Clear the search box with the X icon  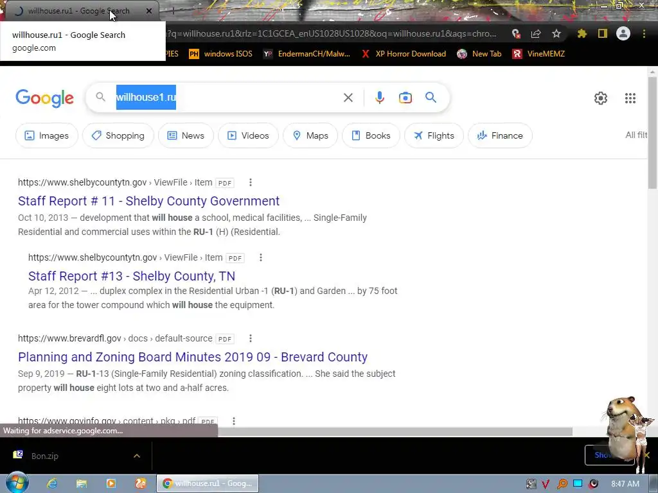[x=348, y=98]
